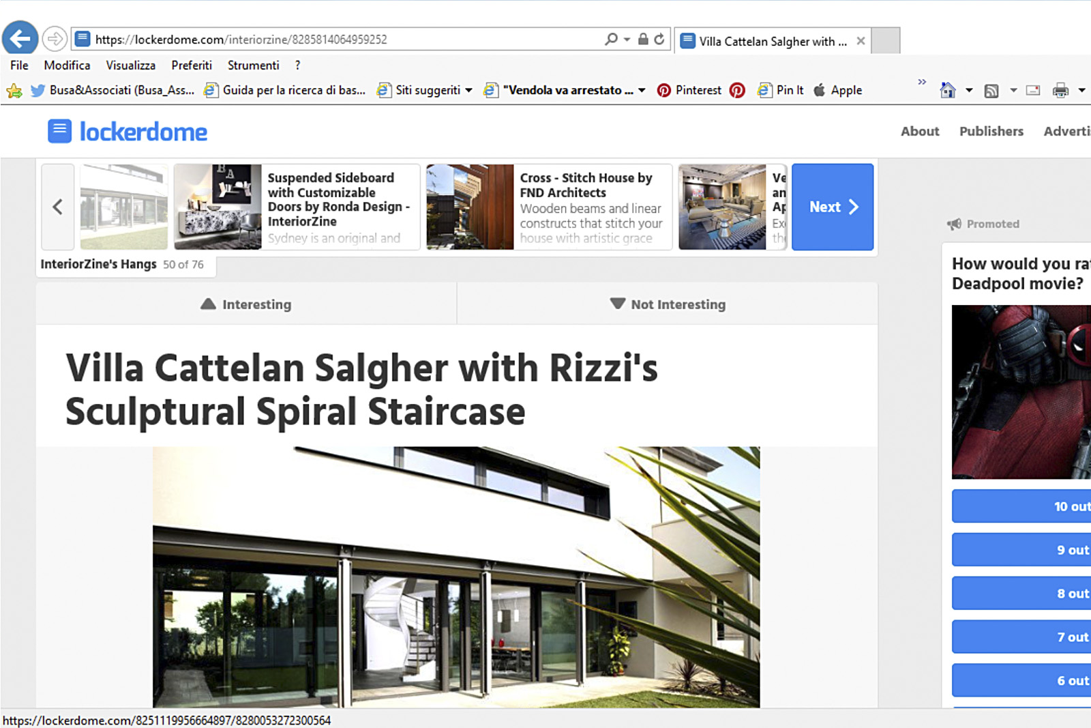1091x728 pixels.
Task: Click the security lock icon
Action: tap(643, 39)
